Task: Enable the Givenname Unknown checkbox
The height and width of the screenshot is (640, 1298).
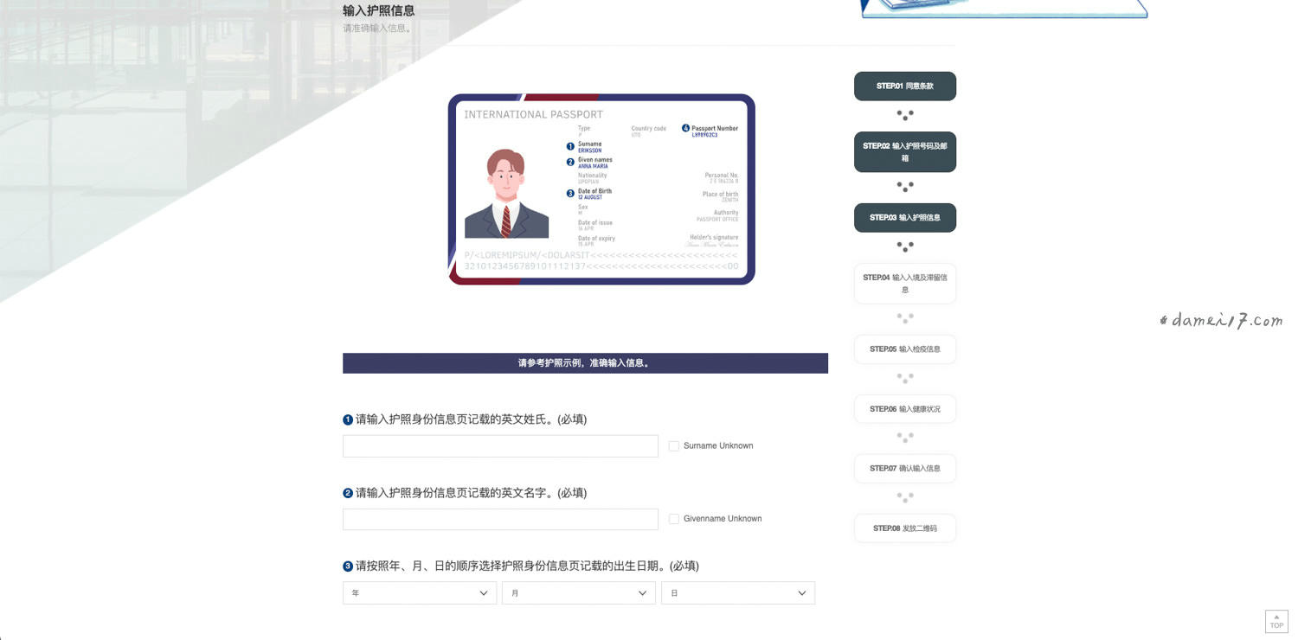Action: [674, 518]
